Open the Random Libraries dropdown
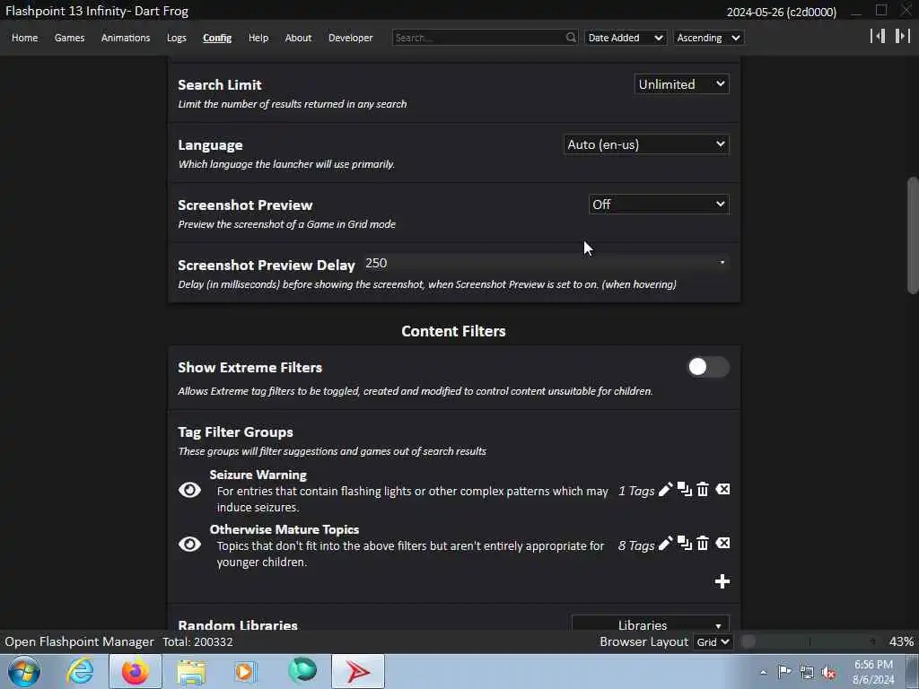919x689 pixels. click(x=651, y=623)
